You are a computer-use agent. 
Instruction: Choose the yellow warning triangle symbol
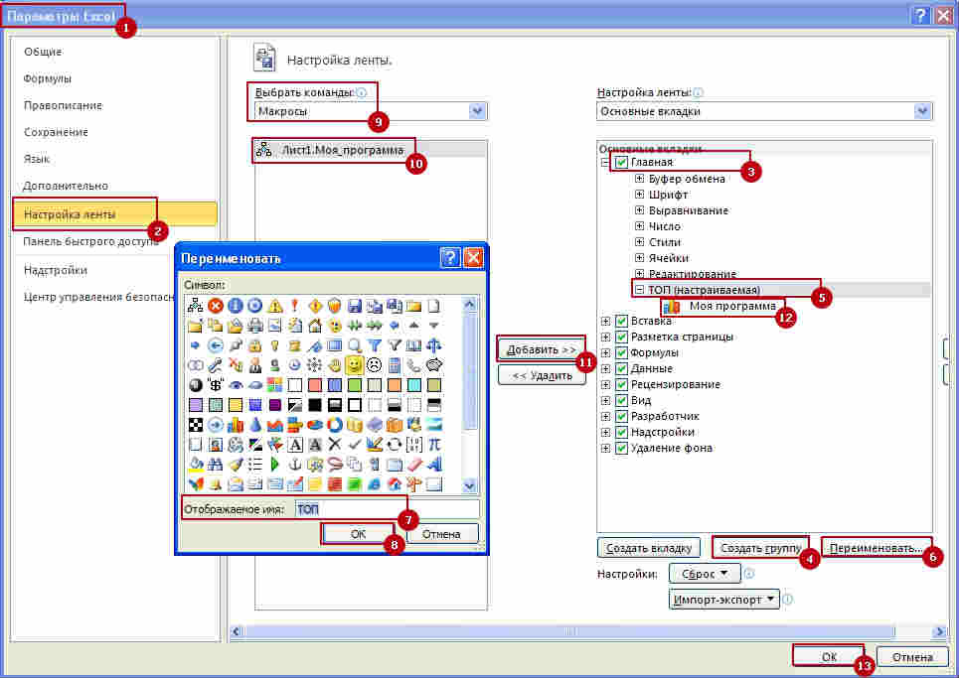tap(274, 306)
